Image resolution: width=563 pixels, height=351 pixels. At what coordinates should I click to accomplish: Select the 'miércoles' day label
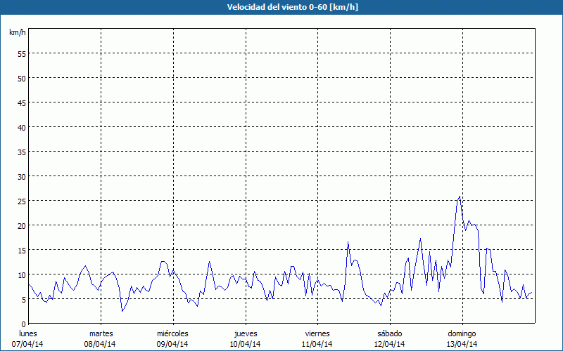(172, 333)
